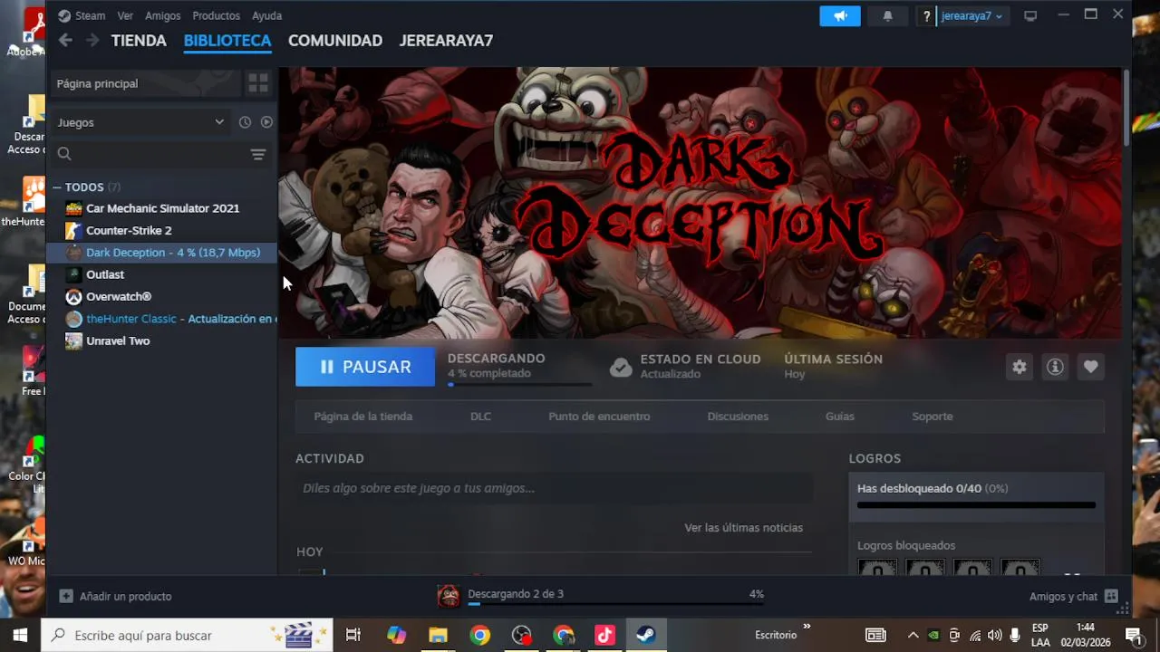Switch to Big Picture mode icon
The height and width of the screenshot is (652, 1160).
click(x=1030, y=15)
